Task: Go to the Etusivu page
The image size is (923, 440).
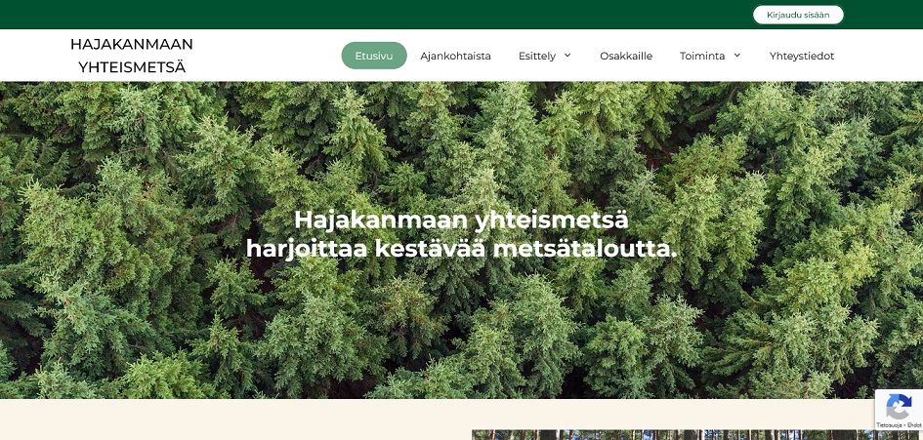Action: pos(374,56)
